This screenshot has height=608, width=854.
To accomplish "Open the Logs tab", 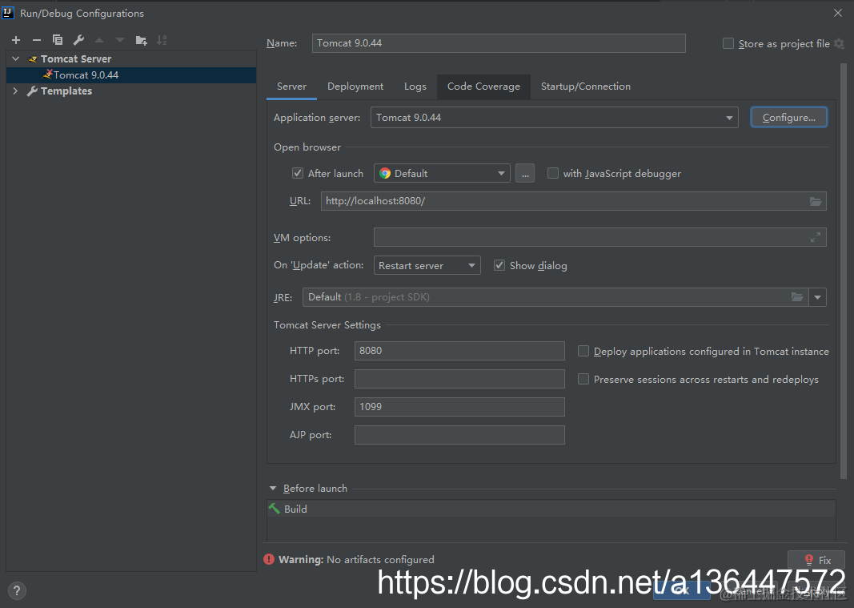I will [415, 87].
